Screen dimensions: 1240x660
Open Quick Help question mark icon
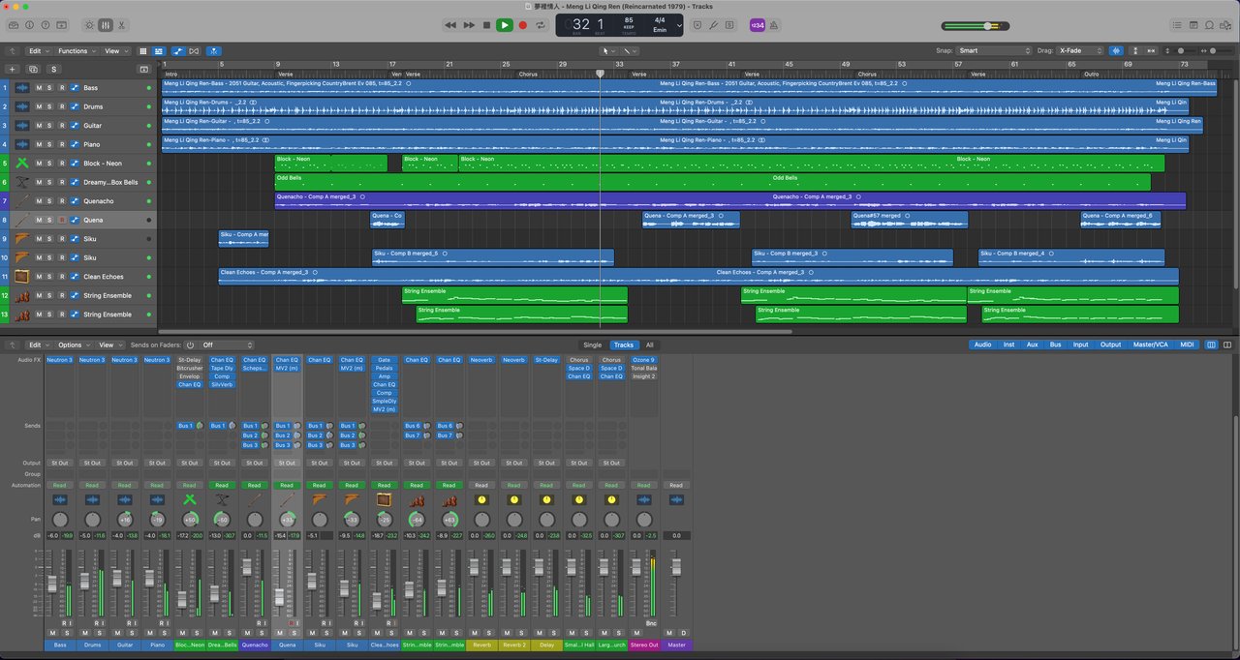point(46,25)
